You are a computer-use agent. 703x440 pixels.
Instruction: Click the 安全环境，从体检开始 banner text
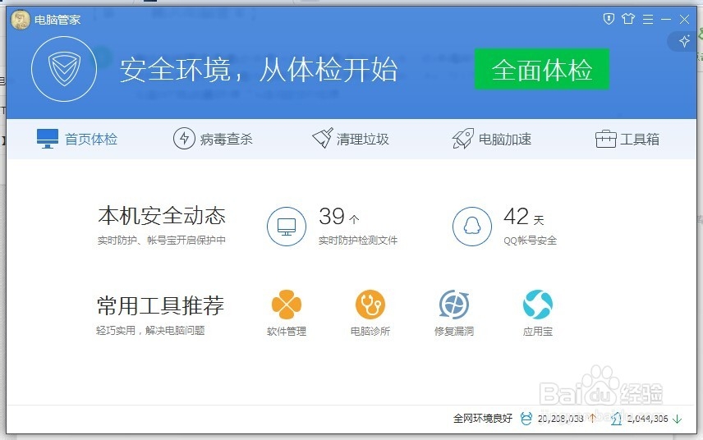pyautogui.click(x=259, y=70)
